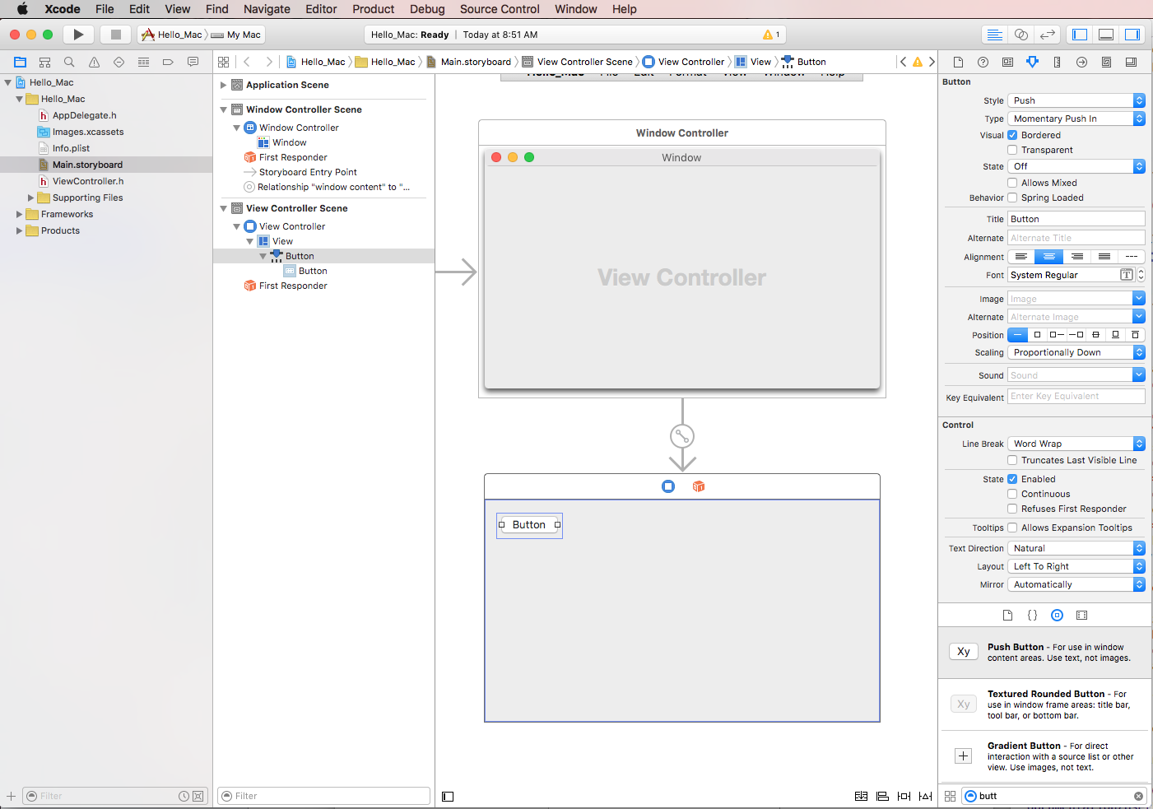
Task: Show the Quick Help inspector
Action: pyautogui.click(x=982, y=62)
